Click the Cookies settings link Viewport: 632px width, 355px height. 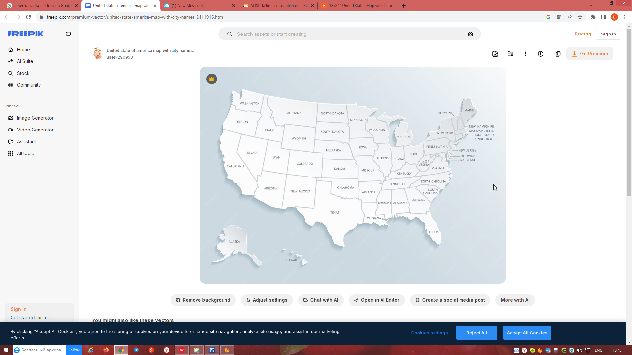click(x=429, y=333)
